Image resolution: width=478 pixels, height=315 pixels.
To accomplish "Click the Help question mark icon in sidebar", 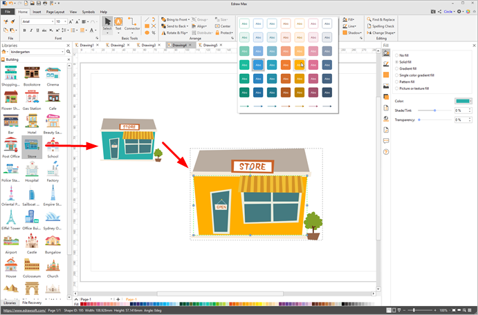I will [386, 151].
